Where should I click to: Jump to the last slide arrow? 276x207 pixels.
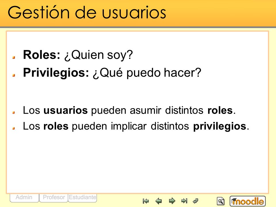pos(184,201)
